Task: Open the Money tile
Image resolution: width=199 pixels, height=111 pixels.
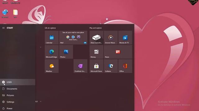Action: pos(96,52)
